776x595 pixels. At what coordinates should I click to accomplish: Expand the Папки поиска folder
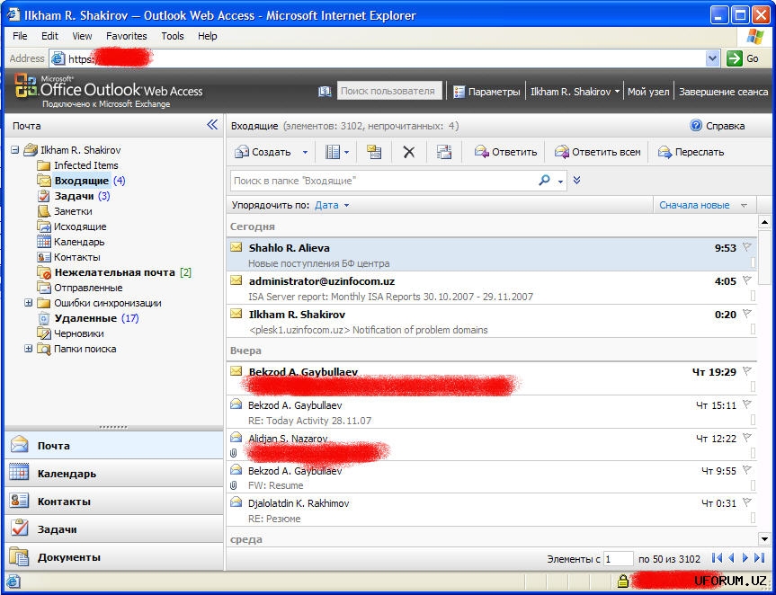click(x=28, y=348)
